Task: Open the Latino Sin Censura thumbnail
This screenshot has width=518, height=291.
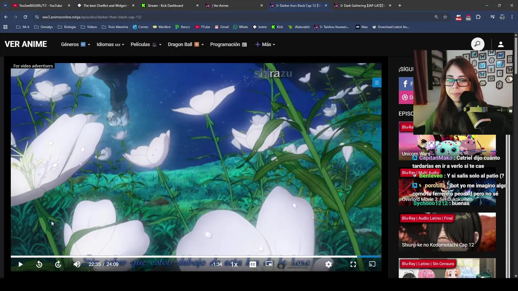Action: 447,268
